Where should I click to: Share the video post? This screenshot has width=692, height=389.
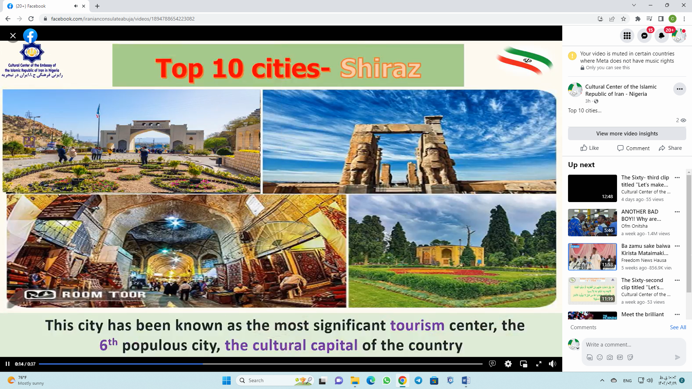pyautogui.click(x=670, y=148)
